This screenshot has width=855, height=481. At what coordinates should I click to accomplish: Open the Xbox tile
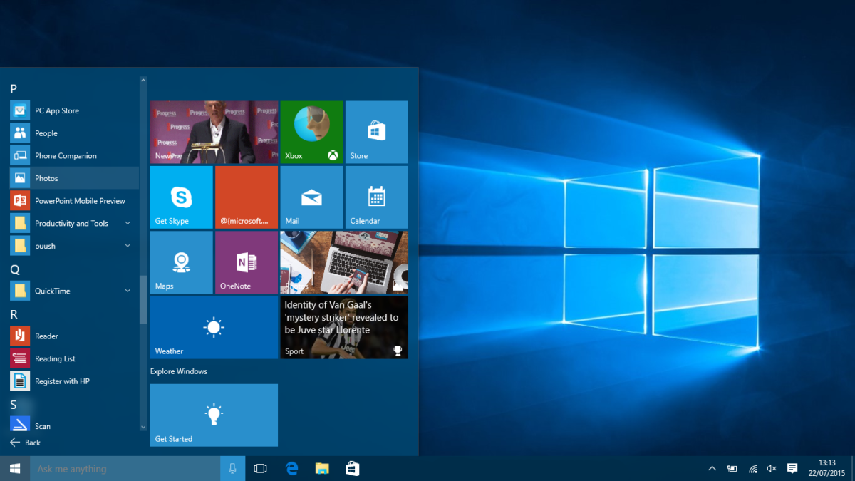[x=311, y=132]
